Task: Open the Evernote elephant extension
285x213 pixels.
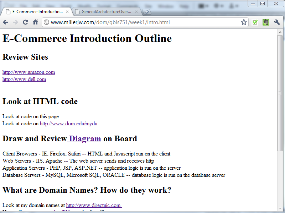Action: (266, 22)
